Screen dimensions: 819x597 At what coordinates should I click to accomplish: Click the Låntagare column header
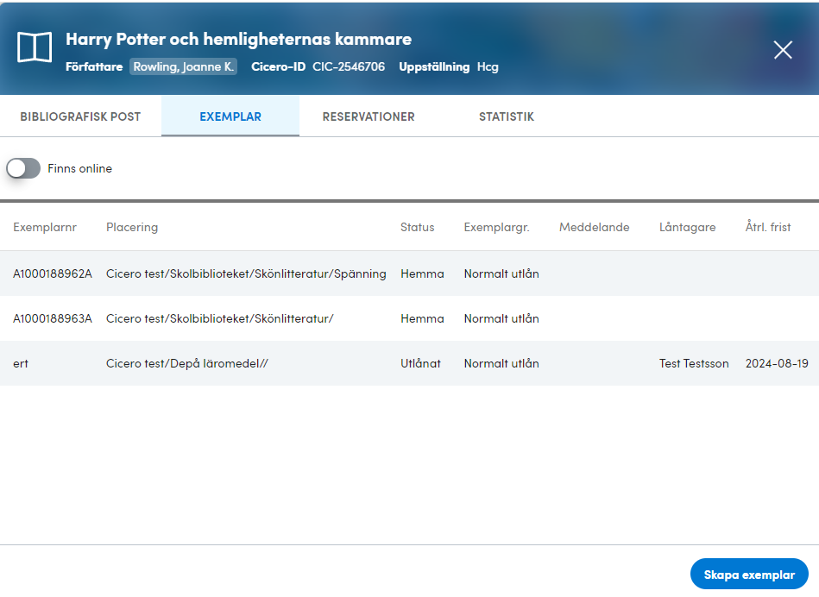687,227
